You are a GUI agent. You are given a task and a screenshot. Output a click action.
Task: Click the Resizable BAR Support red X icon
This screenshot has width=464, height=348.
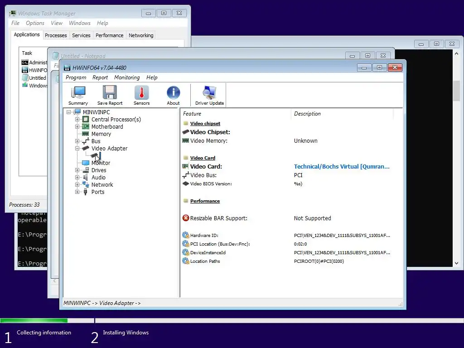point(185,218)
